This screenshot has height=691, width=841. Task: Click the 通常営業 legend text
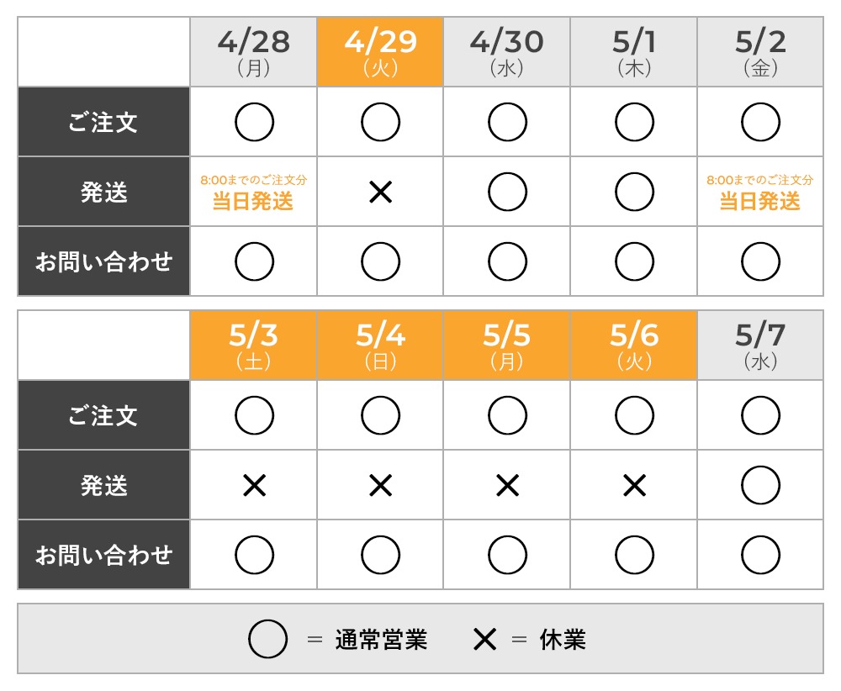click(x=381, y=640)
